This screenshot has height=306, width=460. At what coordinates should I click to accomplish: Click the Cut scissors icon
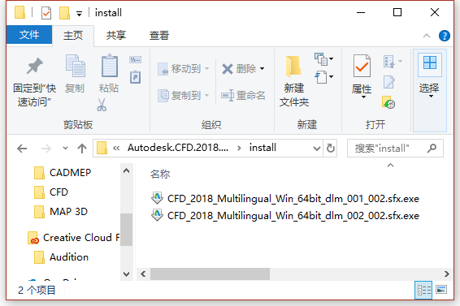point(102,106)
